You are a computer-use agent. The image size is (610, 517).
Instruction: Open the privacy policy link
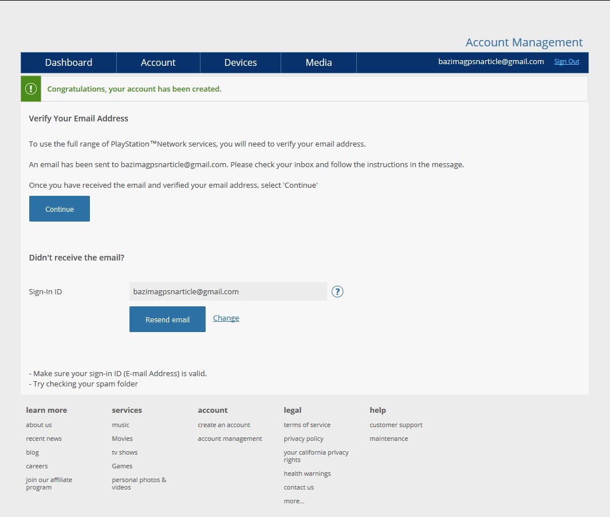pyautogui.click(x=304, y=439)
